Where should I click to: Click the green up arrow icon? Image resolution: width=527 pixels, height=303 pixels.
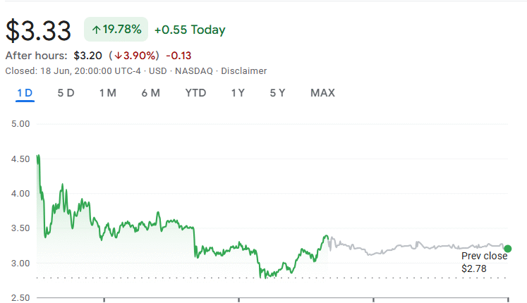96,30
